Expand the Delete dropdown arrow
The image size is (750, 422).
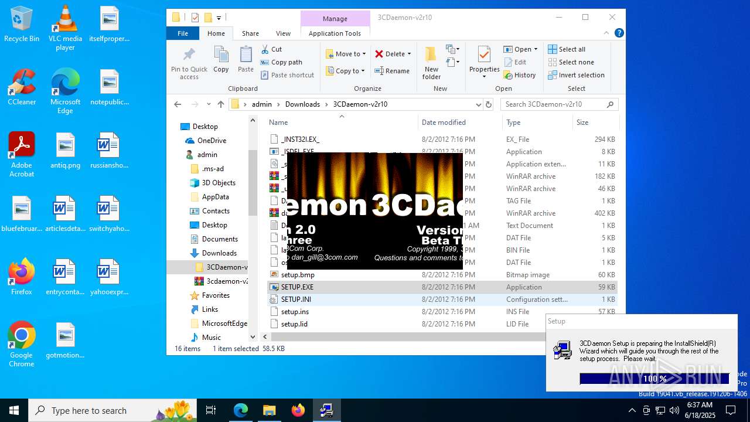point(409,54)
